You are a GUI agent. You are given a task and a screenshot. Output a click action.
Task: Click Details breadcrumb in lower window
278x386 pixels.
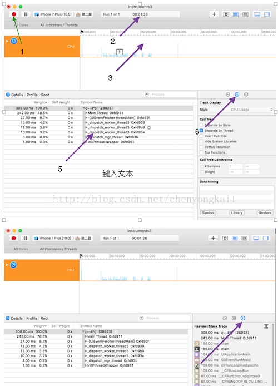tap(17, 318)
